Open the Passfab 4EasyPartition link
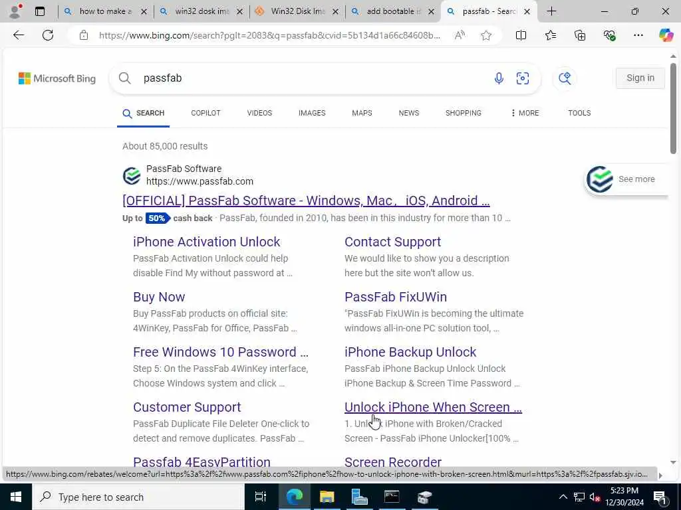Image resolution: width=681 pixels, height=510 pixels. (x=202, y=462)
